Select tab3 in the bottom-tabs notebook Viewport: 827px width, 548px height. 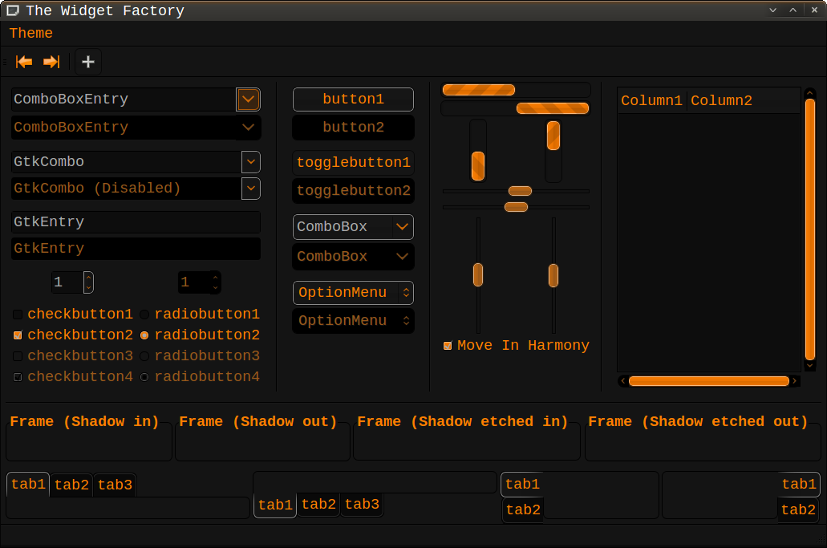pyautogui.click(x=362, y=504)
